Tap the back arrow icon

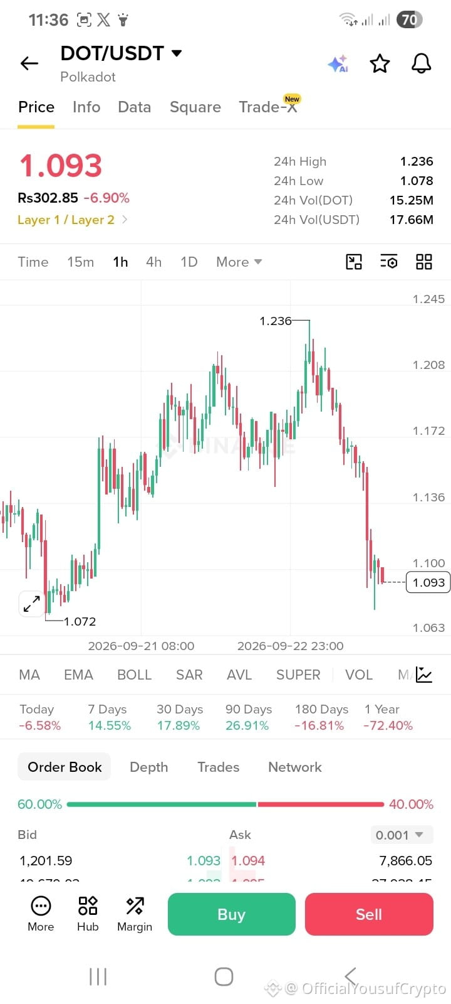click(29, 63)
